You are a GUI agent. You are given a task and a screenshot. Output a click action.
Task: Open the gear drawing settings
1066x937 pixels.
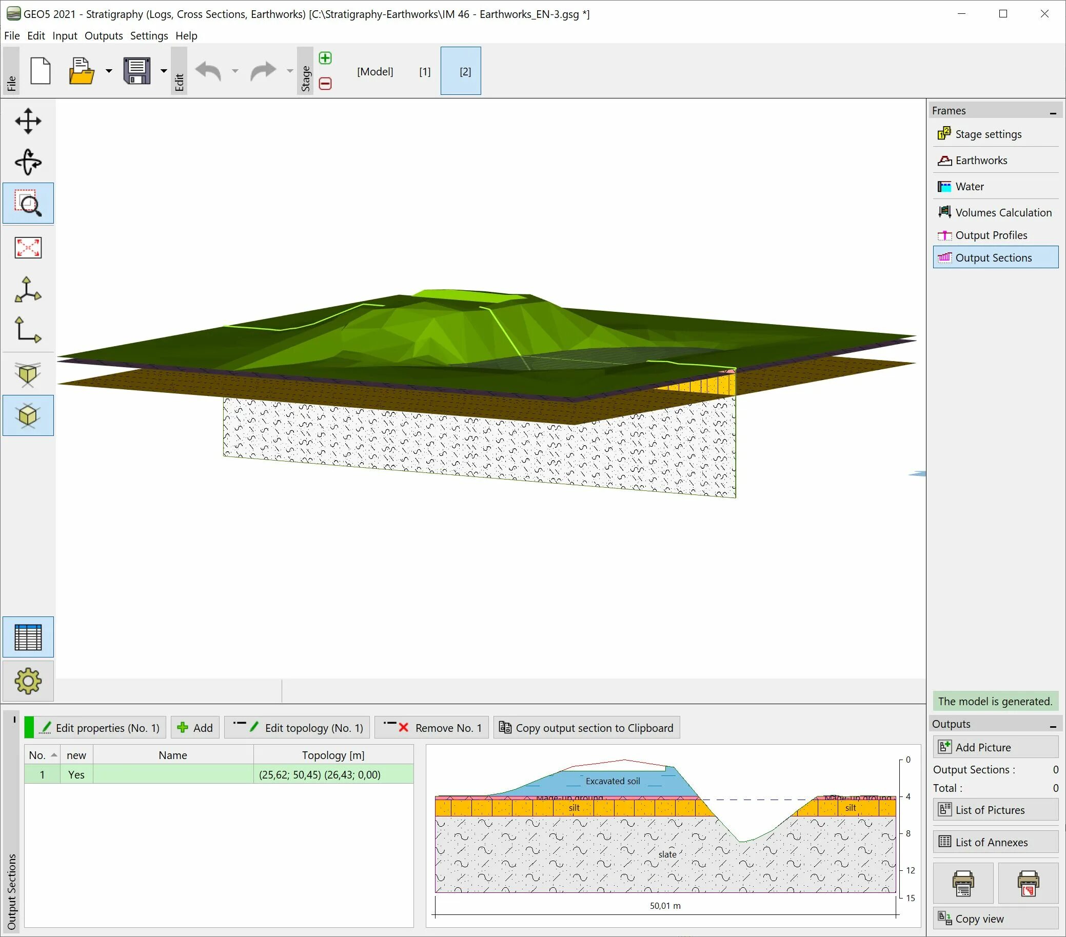pyautogui.click(x=28, y=681)
